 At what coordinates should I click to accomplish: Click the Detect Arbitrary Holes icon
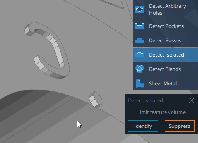point(140,9)
